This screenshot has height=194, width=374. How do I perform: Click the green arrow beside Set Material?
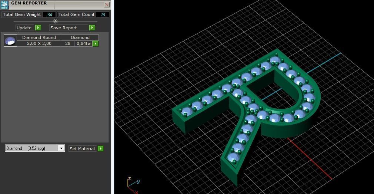pos(101,149)
